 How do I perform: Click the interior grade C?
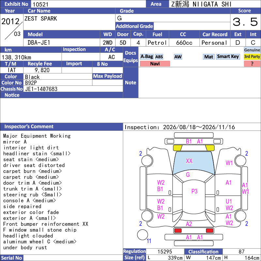click(253, 43)
